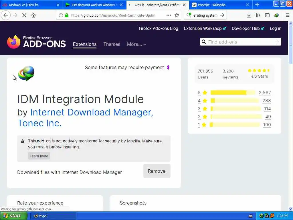Open the library bookmarks icon
This screenshot has height=220, width=293.
click(x=258, y=15)
